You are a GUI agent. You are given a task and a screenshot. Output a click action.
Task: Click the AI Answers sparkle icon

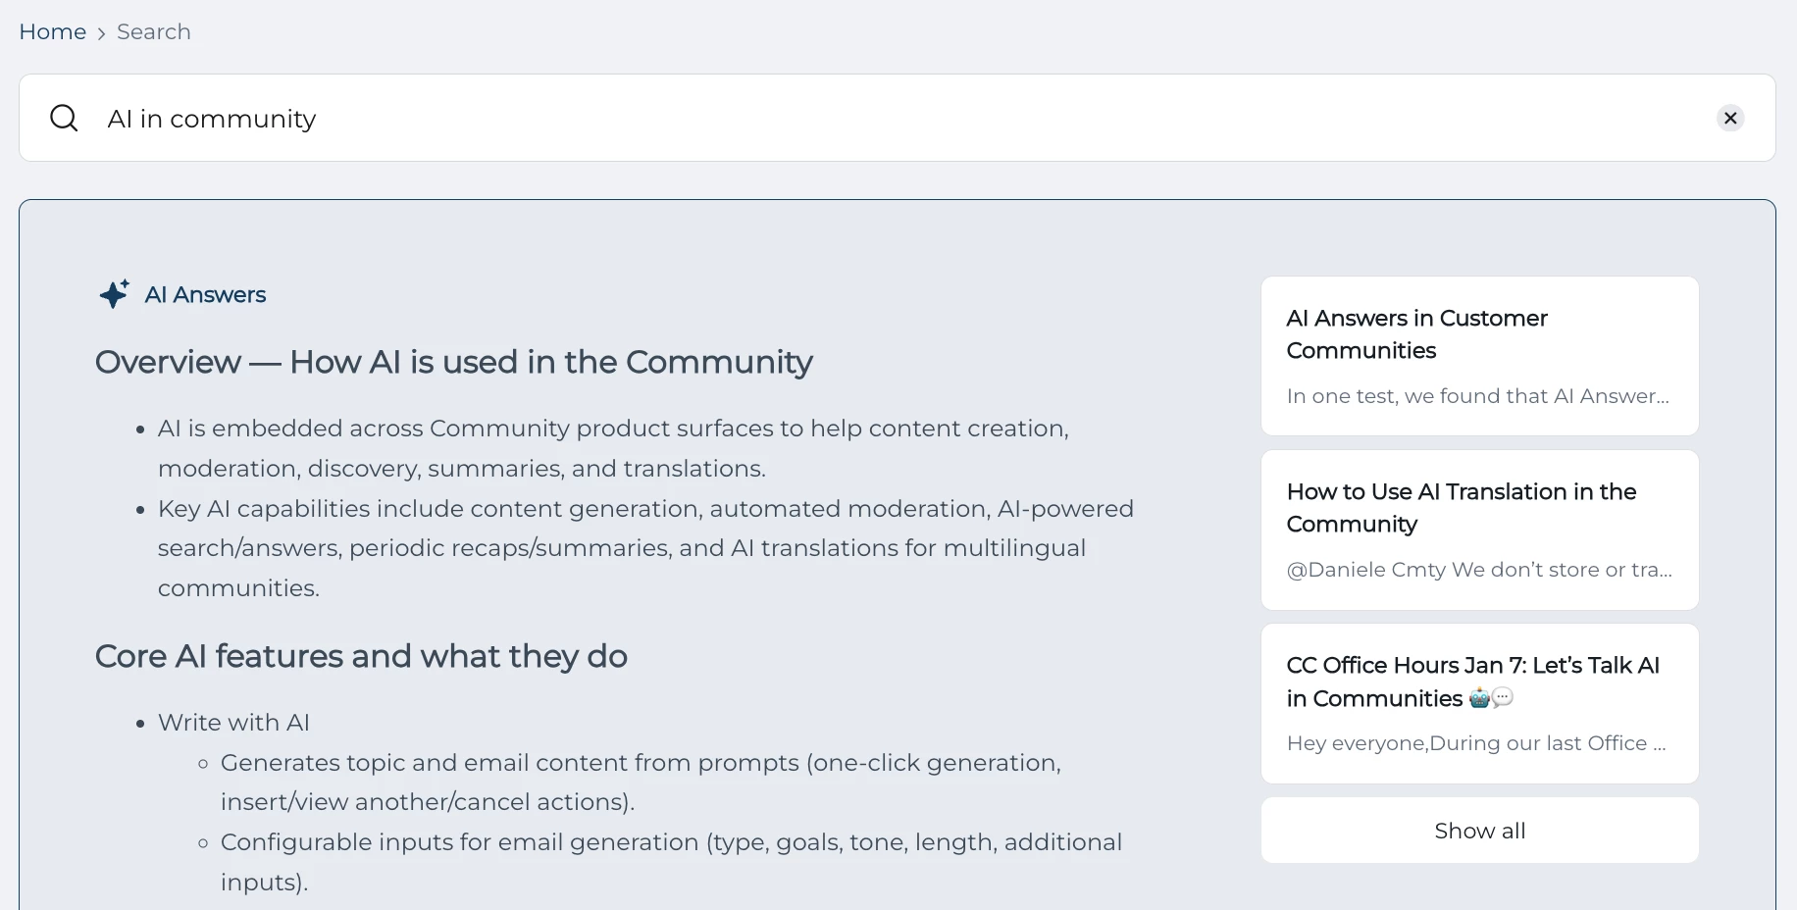click(x=114, y=294)
